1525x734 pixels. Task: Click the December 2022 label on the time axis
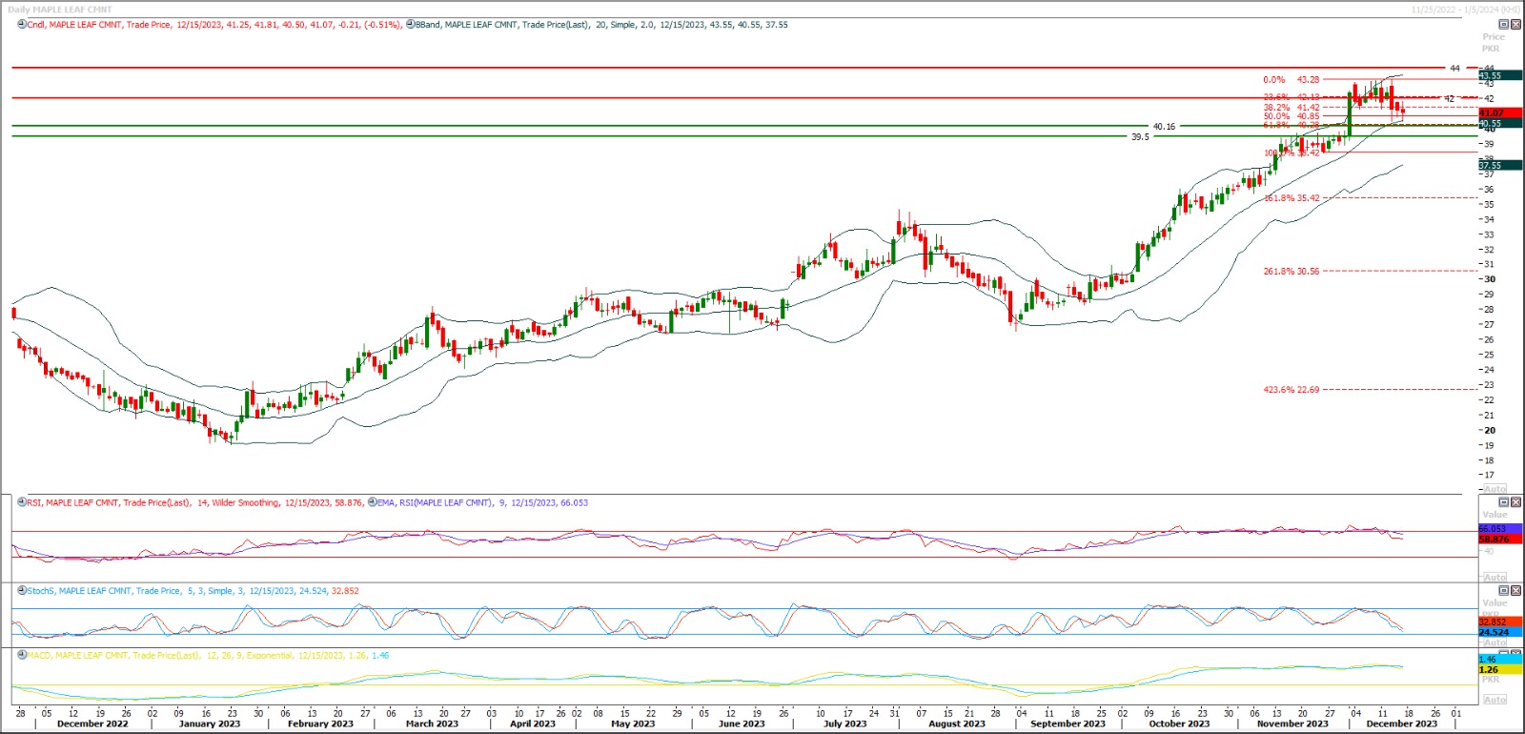click(x=92, y=724)
